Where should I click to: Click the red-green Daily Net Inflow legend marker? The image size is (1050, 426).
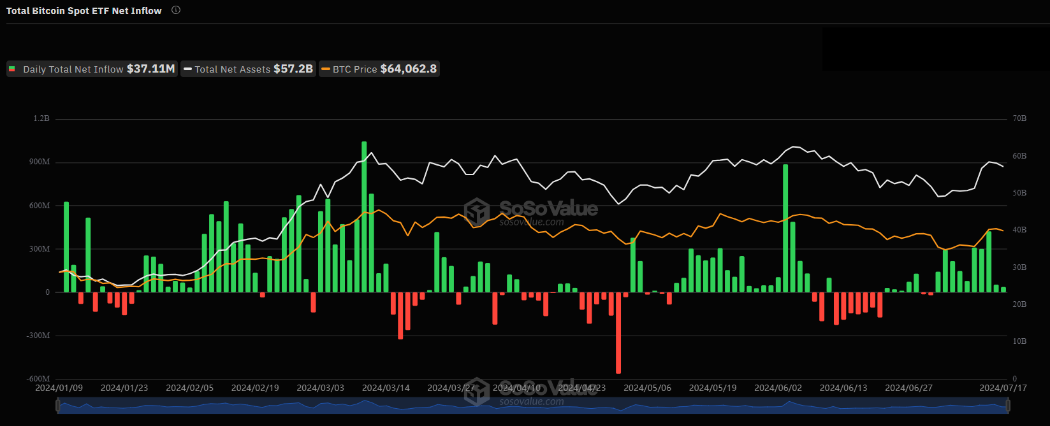coord(12,69)
